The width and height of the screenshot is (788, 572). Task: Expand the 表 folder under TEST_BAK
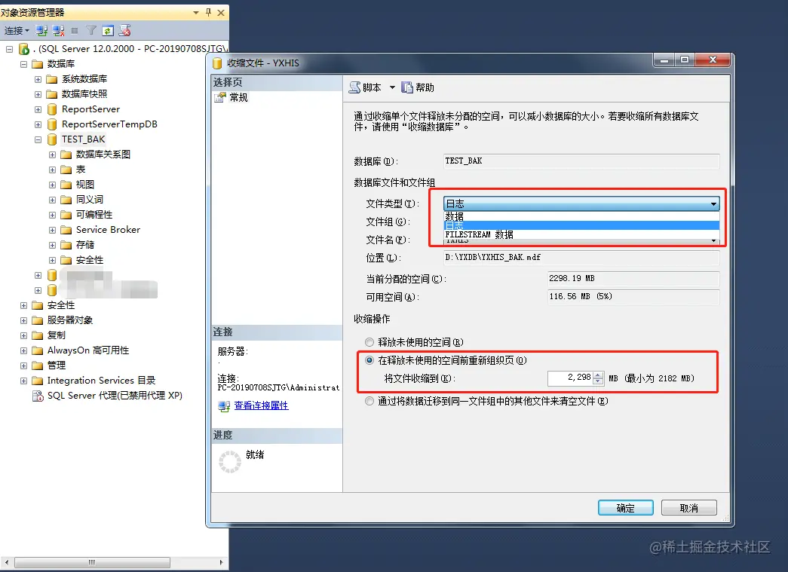[52, 170]
